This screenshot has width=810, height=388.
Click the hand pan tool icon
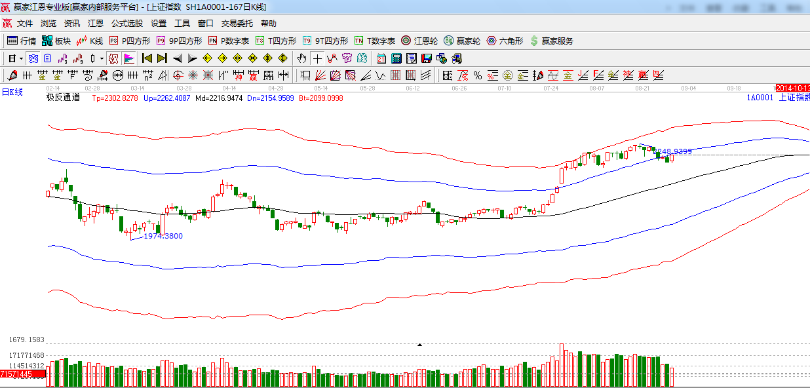tap(302, 58)
